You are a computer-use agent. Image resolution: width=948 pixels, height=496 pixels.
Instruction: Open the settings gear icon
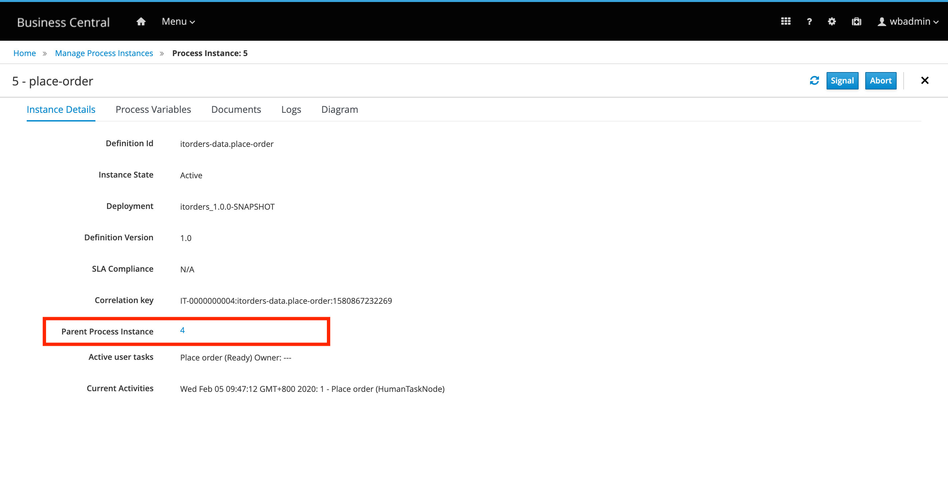832,22
